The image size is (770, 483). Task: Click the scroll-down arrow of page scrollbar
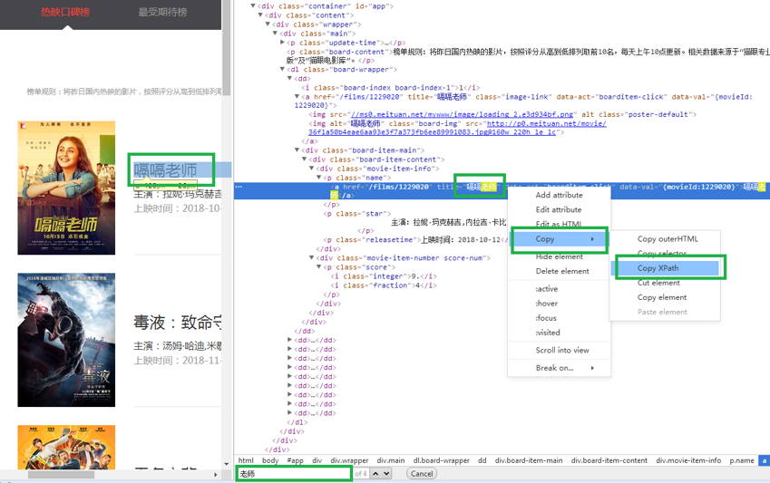pos(227,464)
